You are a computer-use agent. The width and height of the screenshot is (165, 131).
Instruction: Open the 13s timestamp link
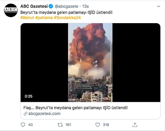85,6
